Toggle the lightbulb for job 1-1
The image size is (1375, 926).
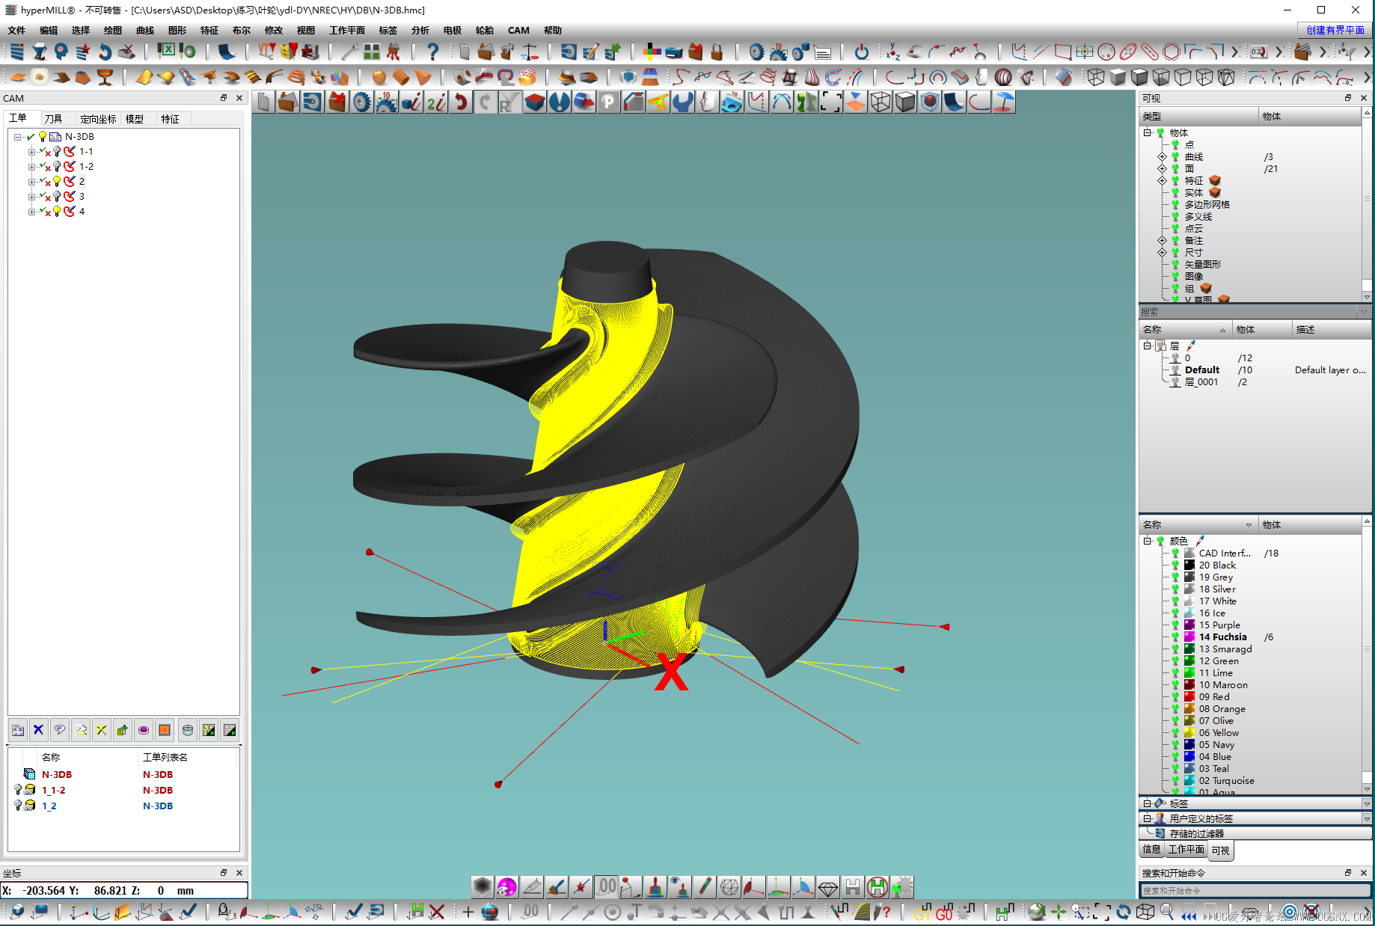57,152
